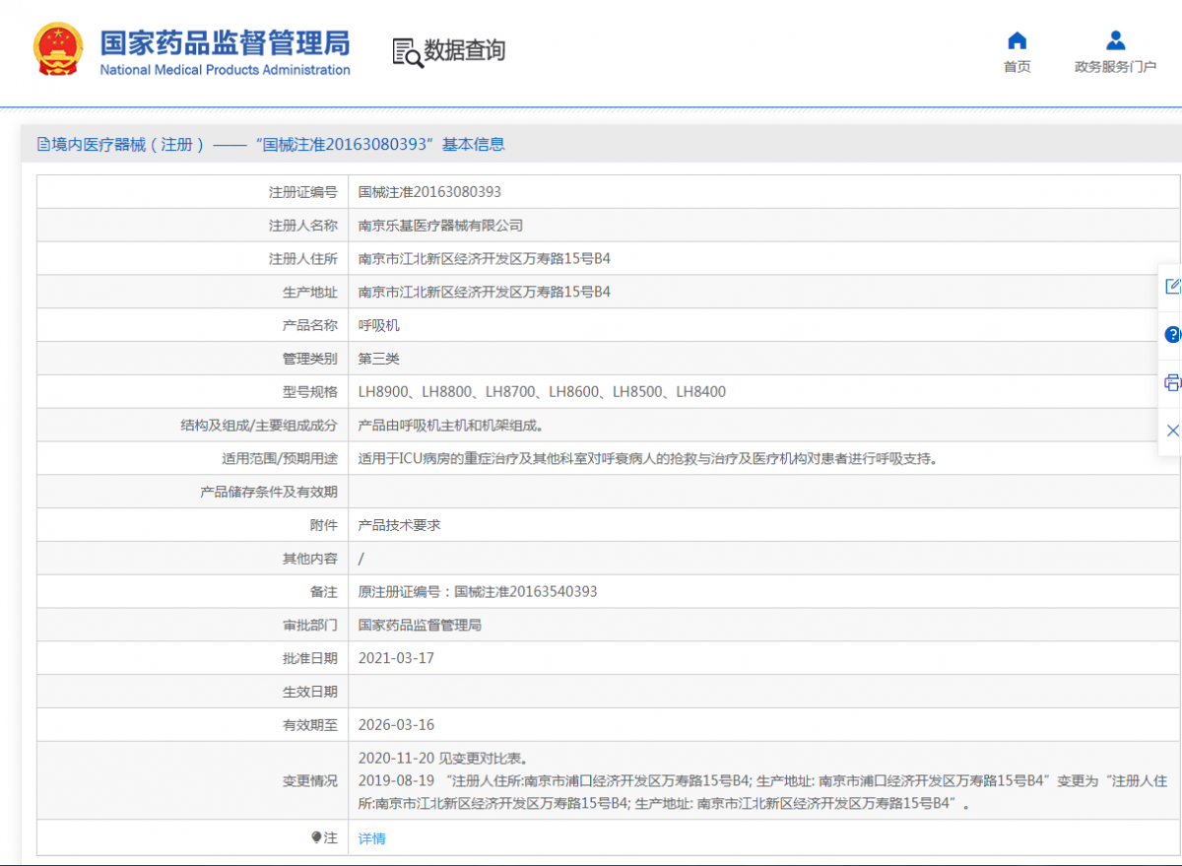1182x866 pixels.
Task: Click the 注册人住所 address value
Action: point(485,259)
